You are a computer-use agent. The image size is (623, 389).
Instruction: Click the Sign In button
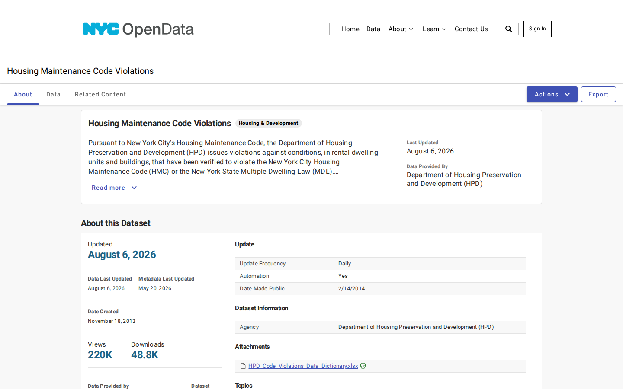click(x=537, y=29)
